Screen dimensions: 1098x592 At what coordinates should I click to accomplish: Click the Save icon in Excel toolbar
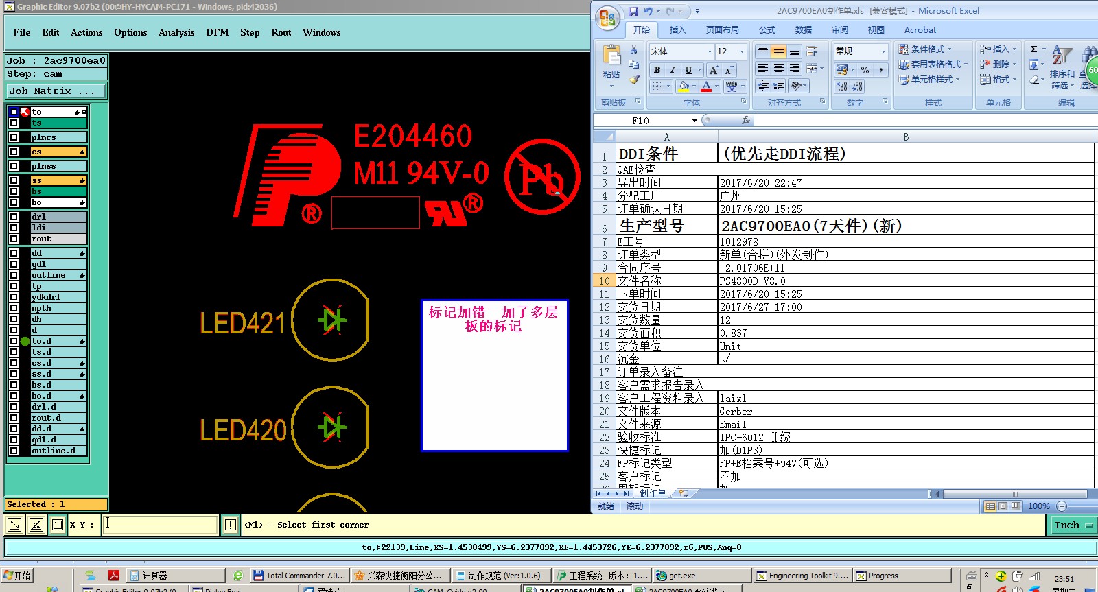pyautogui.click(x=633, y=11)
